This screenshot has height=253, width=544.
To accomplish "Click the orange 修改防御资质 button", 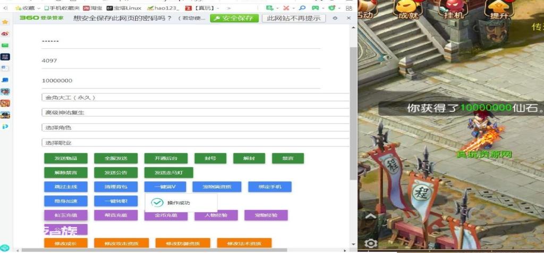I will 183,243.
